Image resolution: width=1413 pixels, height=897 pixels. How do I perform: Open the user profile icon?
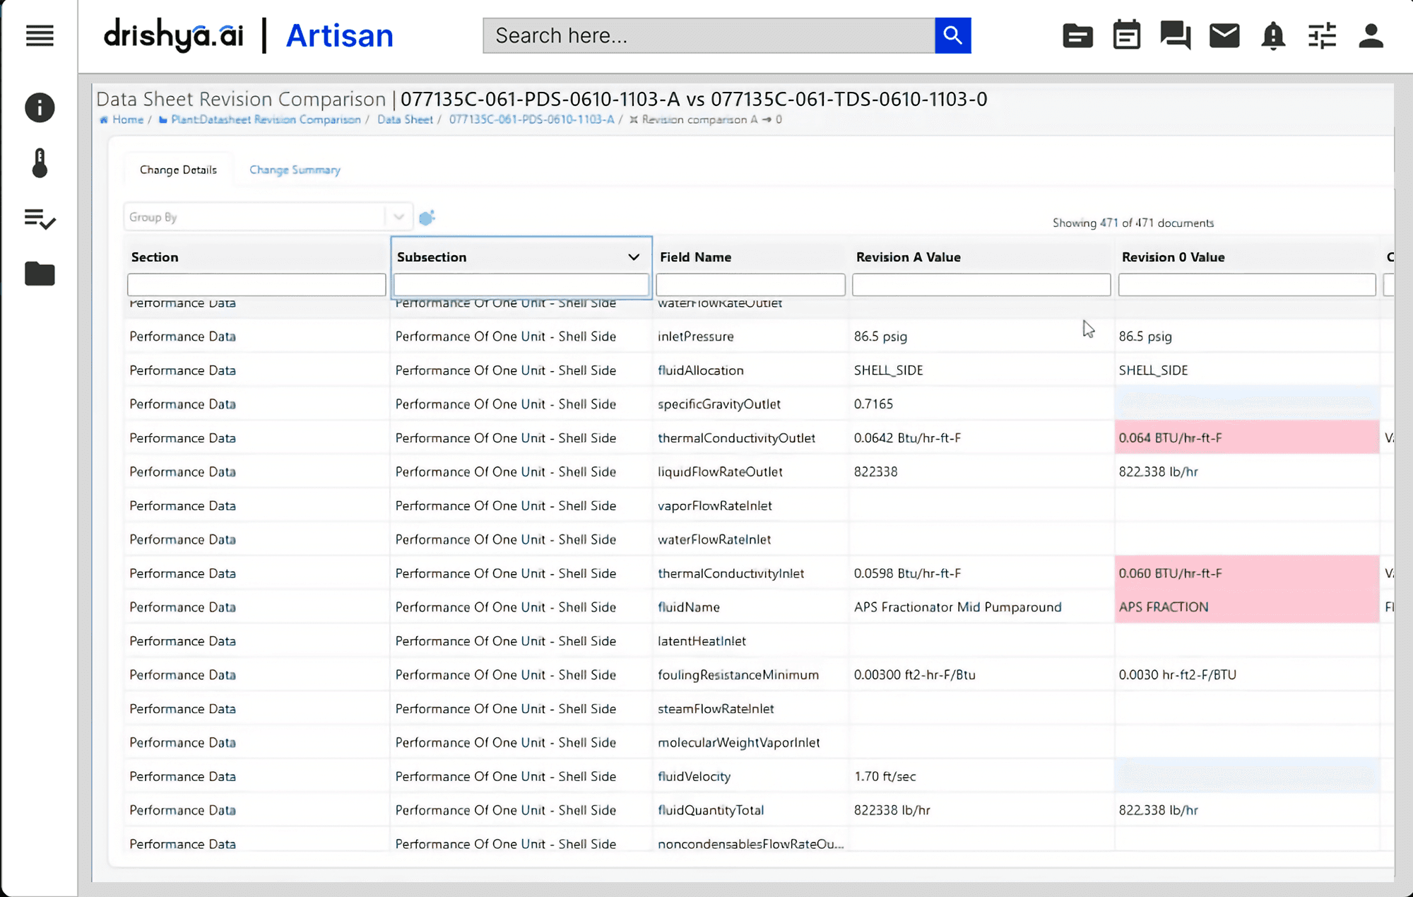pos(1371,35)
